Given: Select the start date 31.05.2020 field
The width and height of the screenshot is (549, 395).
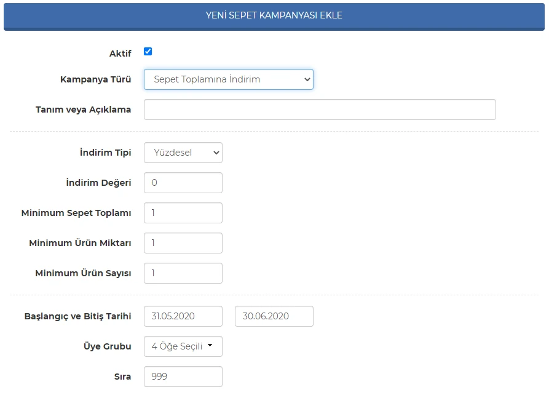Looking at the screenshot, I should (x=183, y=316).
